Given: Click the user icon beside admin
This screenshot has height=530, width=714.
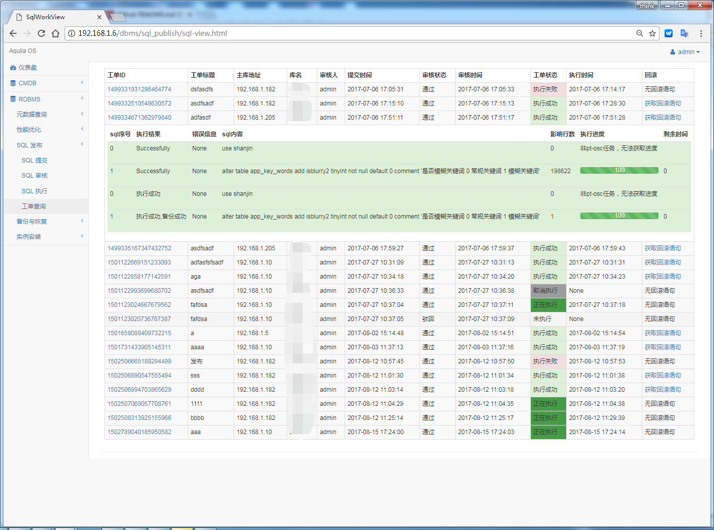Looking at the screenshot, I should click(673, 52).
